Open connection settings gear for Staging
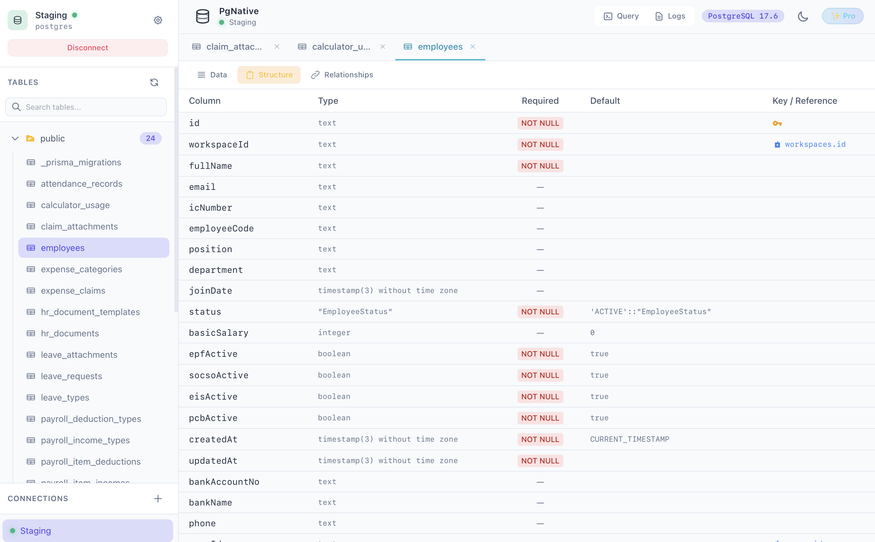Viewport: 875px width, 542px height. (158, 20)
